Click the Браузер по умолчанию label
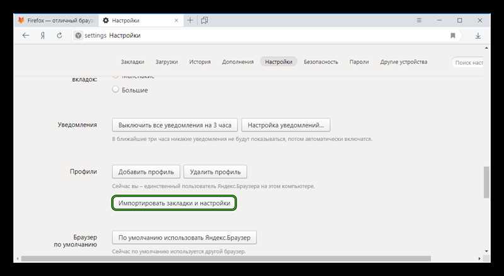504x276 pixels. click(75, 241)
